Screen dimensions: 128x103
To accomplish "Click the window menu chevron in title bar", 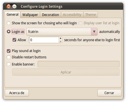I will click(14, 6).
